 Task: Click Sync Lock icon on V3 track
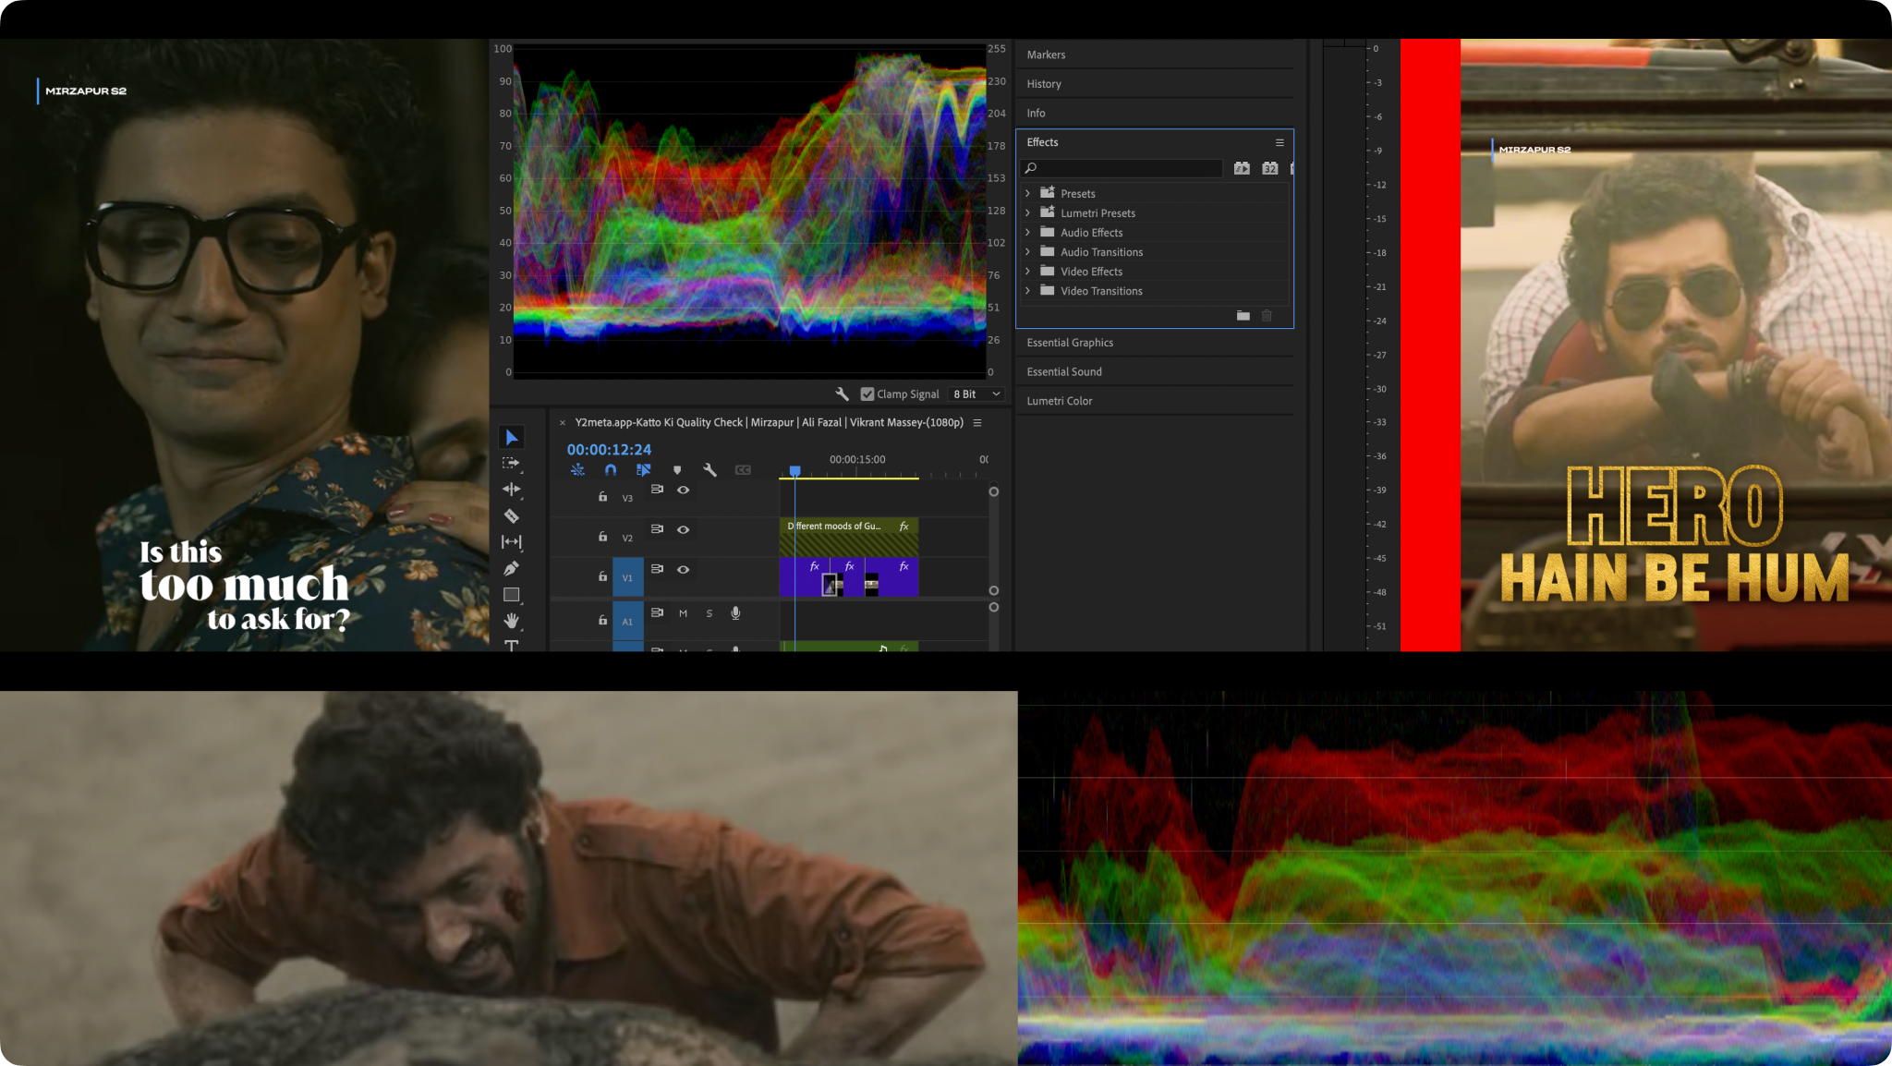(x=657, y=490)
